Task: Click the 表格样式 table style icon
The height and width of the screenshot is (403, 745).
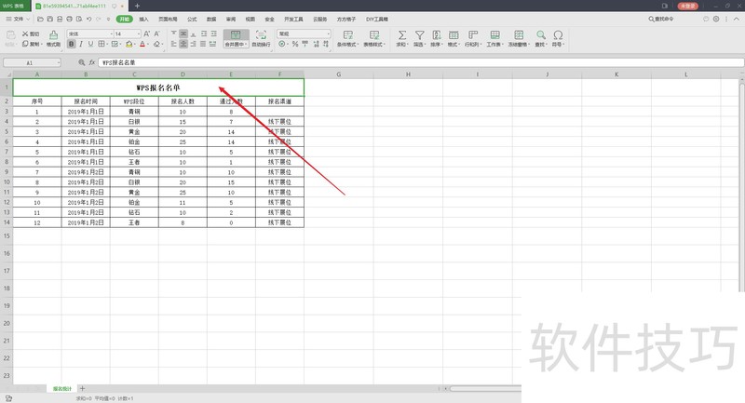Action: [374, 35]
